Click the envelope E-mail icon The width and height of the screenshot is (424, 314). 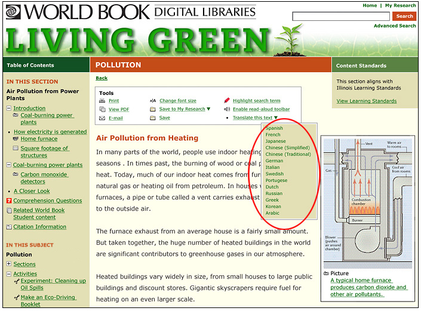point(102,118)
